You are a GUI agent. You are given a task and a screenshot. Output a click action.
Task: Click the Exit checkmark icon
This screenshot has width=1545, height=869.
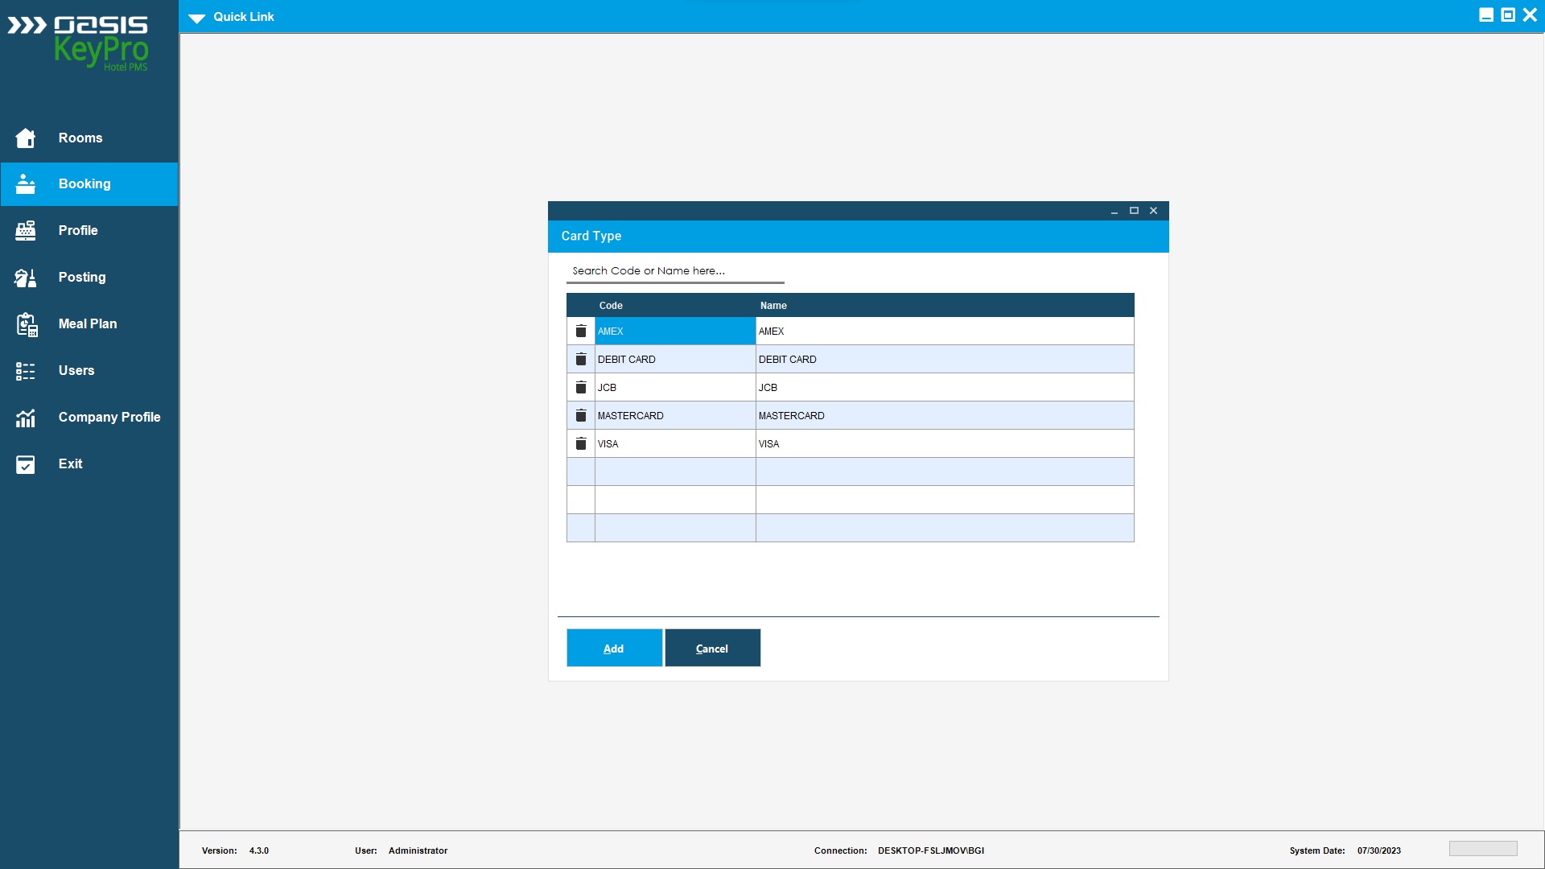click(x=26, y=464)
